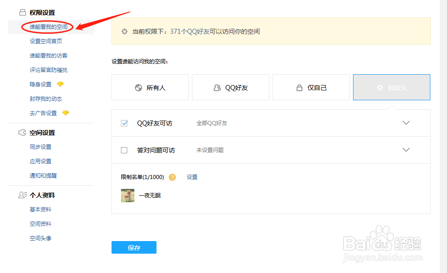Screen dimensions: 447x273
Task: Click the lock icon beside 权限设置
Action: tap(22, 12)
